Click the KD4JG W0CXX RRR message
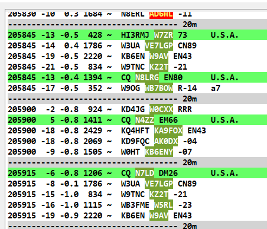 [137, 109]
